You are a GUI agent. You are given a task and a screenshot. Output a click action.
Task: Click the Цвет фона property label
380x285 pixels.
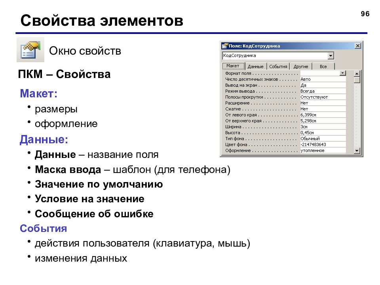coord(236,145)
